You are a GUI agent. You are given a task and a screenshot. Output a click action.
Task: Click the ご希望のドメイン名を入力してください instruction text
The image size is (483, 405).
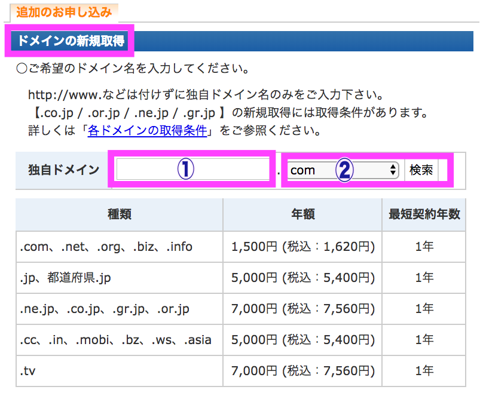133,68
